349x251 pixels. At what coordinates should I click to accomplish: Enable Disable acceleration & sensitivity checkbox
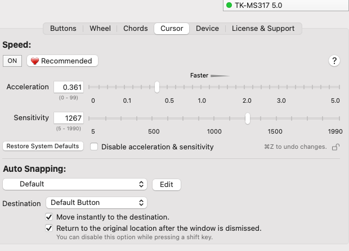coord(94,147)
